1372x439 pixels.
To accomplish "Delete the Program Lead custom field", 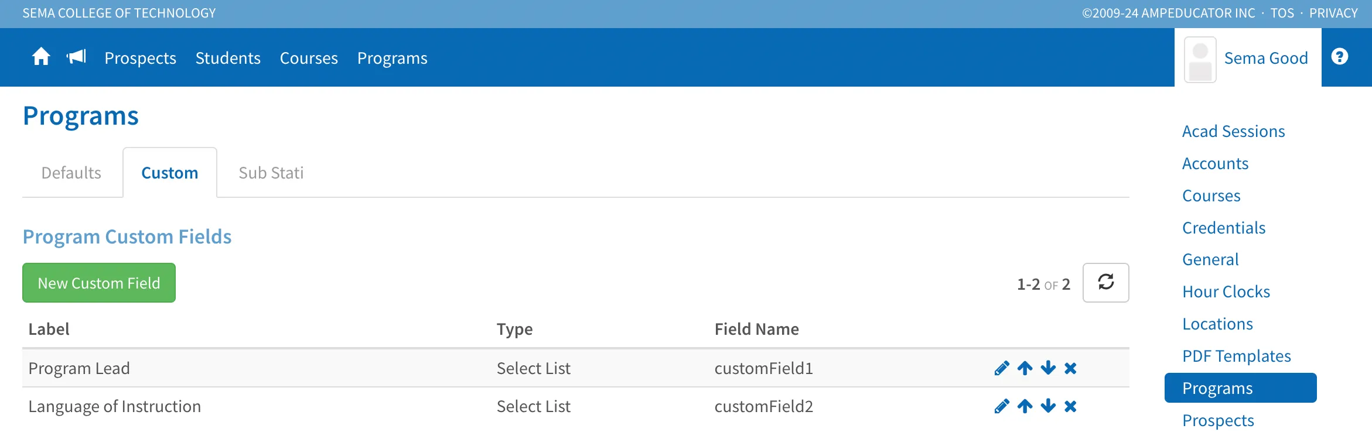I will pyautogui.click(x=1070, y=368).
